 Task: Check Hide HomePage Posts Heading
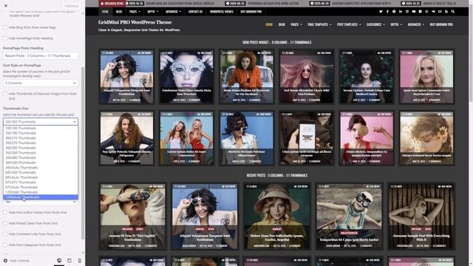point(5,38)
